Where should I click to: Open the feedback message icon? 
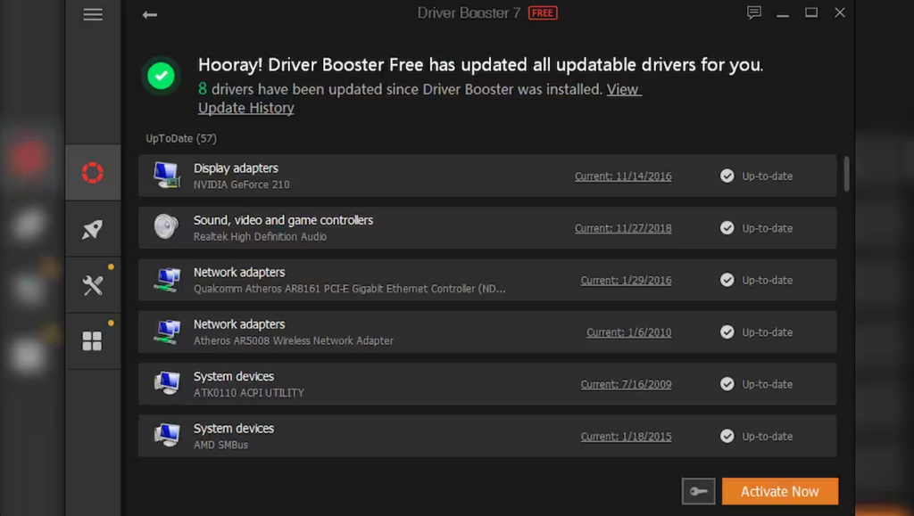click(753, 12)
